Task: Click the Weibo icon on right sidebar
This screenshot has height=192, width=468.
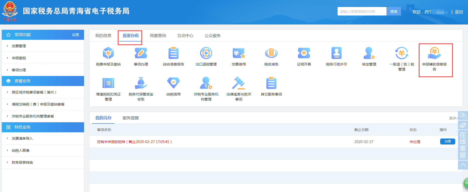Action: click(463, 125)
